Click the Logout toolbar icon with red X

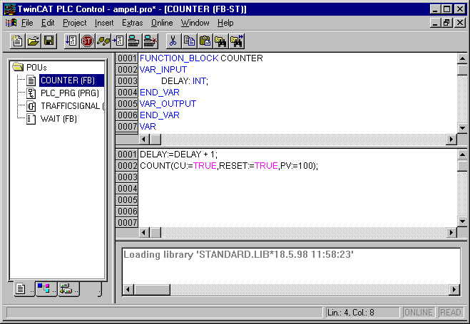pyautogui.click(x=150, y=41)
